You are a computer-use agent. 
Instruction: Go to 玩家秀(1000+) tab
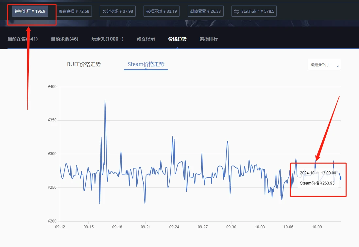coord(107,39)
